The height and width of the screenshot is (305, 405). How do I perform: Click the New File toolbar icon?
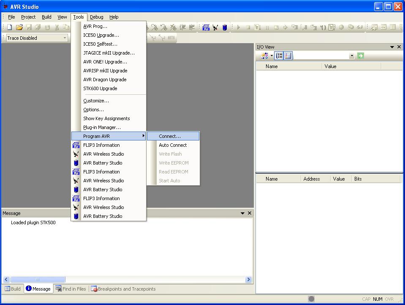(x=9, y=27)
